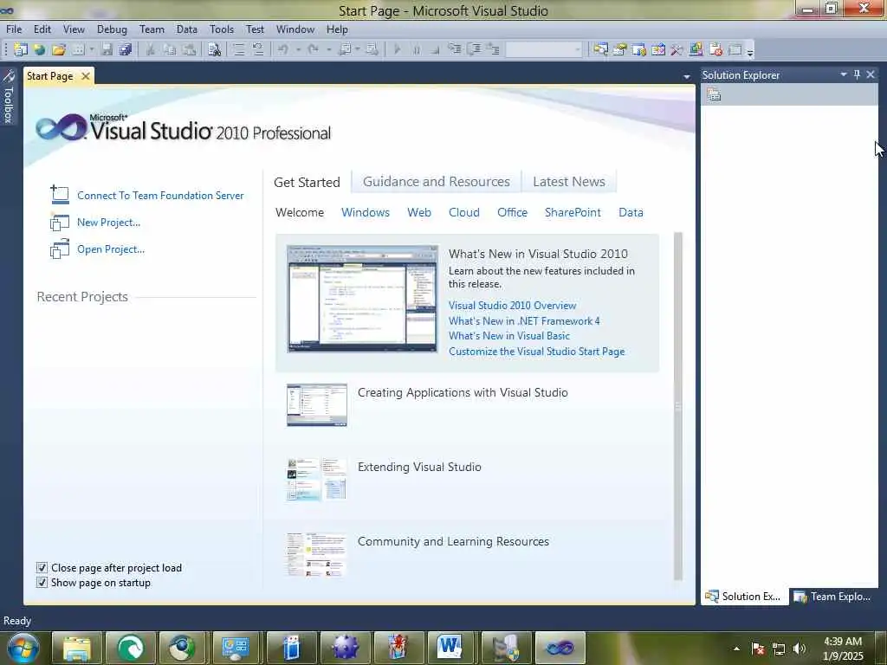Screen dimensions: 887x665
Task: Toggle Close page after project load checkbox
Action: point(42,568)
